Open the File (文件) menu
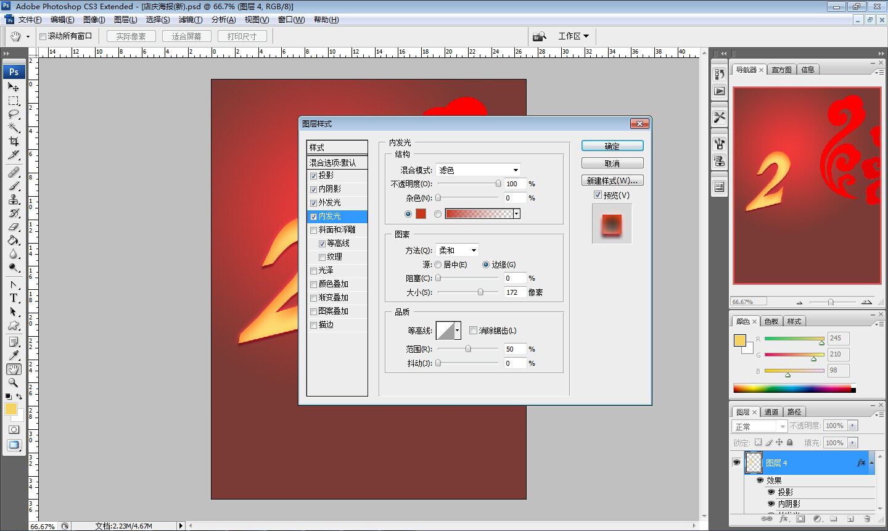The image size is (888, 531). (x=30, y=20)
